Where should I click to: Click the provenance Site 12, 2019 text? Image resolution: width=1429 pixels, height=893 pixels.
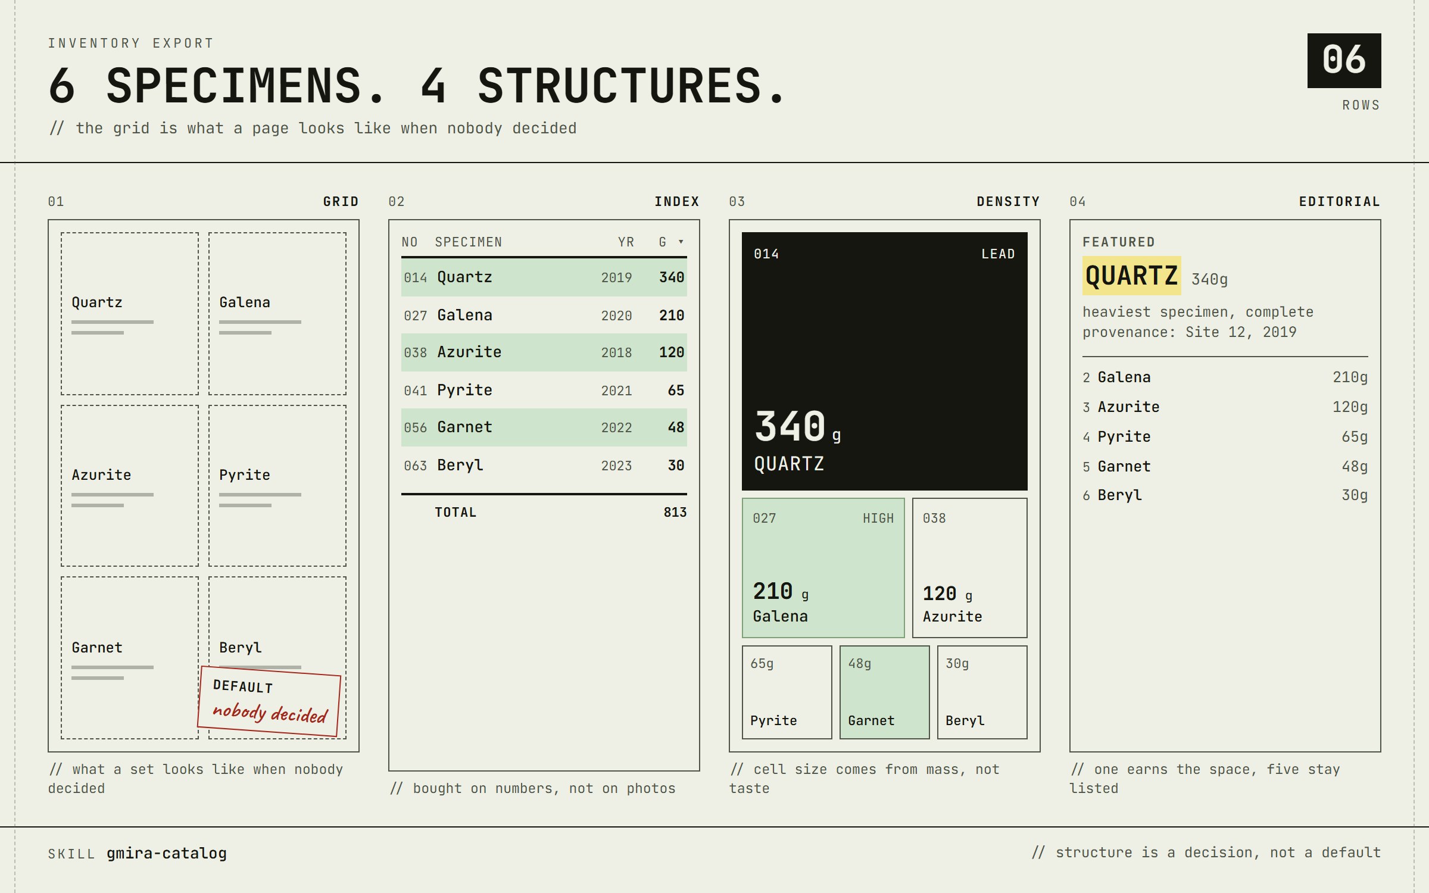coord(1189,332)
